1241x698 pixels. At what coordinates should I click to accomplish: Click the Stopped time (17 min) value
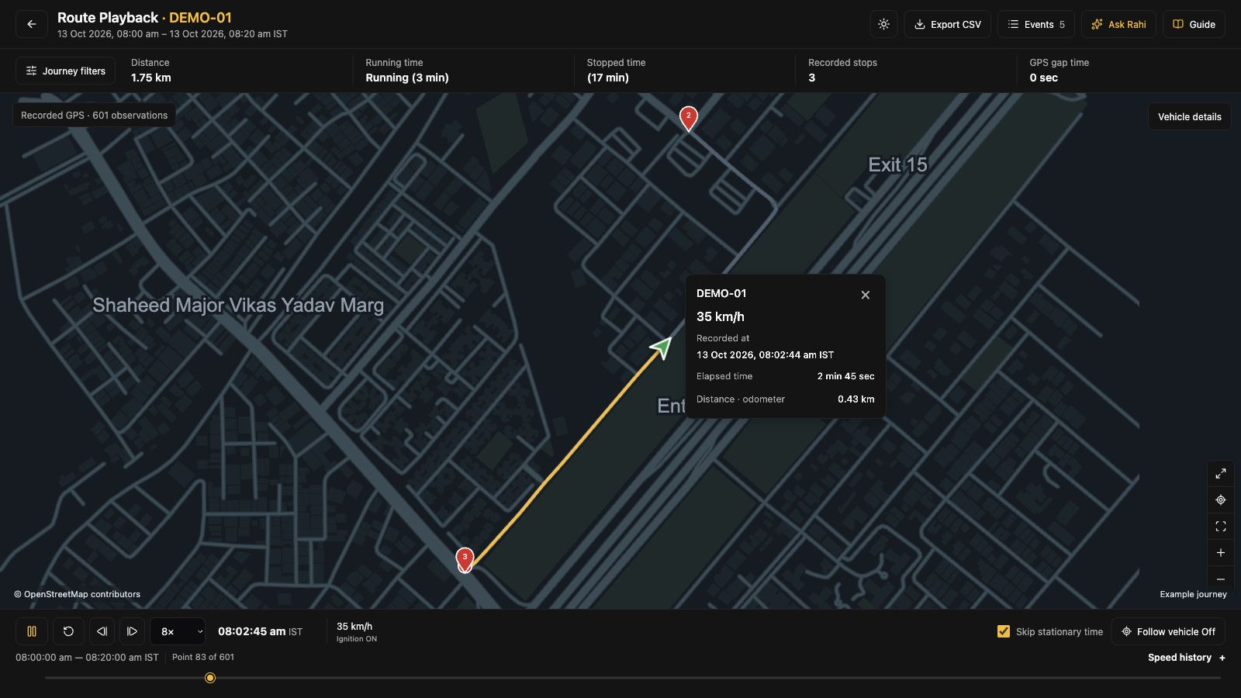[608, 78]
